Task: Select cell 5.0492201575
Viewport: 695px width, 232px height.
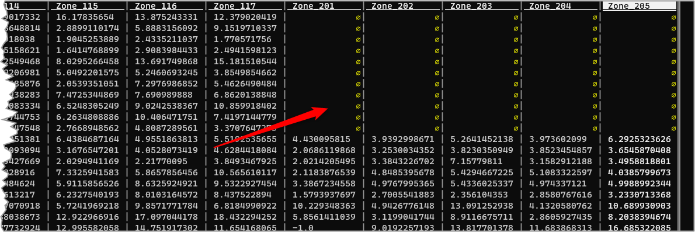Action: coord(88,72)
